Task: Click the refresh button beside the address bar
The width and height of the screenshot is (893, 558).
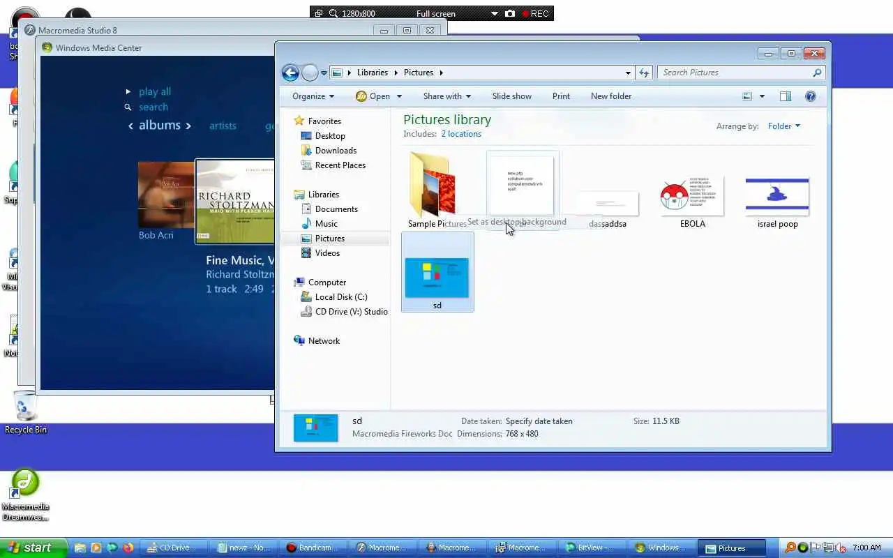Action: click(x=644, y=73)
